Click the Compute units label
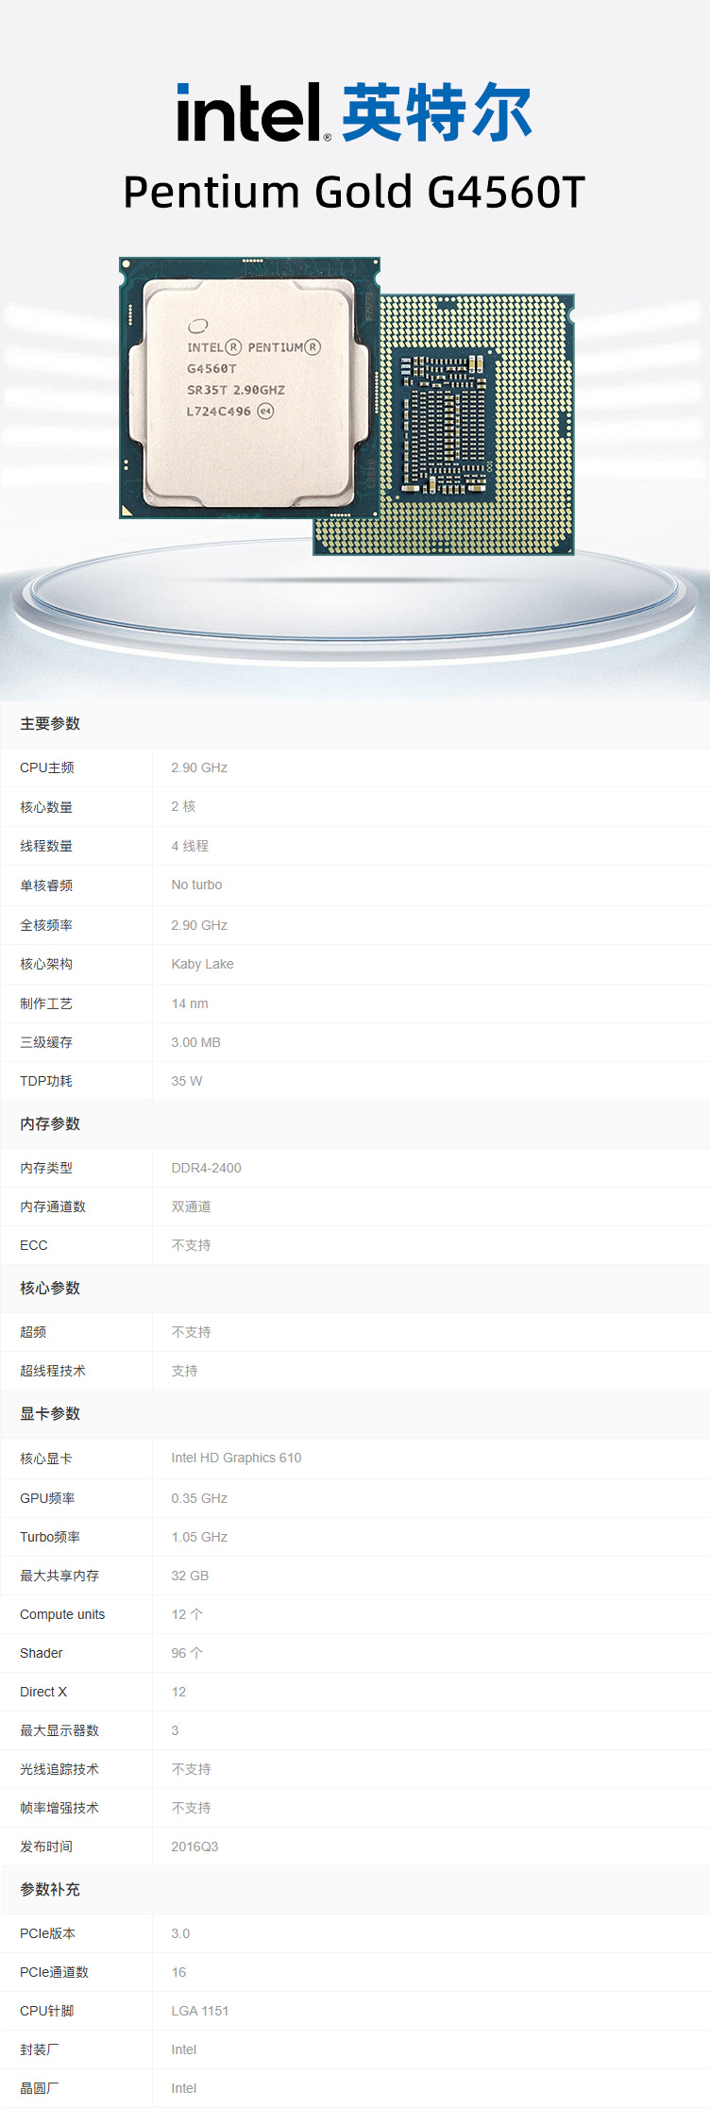 point(62,1614)
